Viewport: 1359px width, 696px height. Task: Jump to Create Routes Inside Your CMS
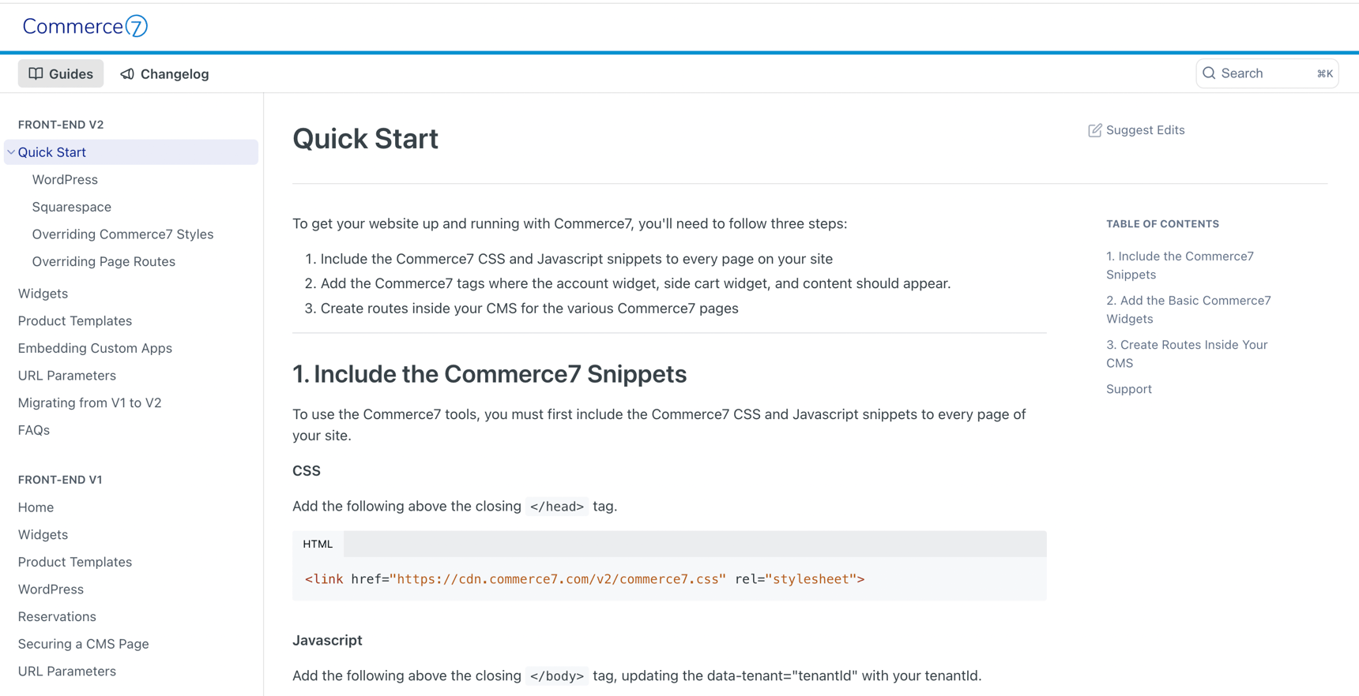1187,354
